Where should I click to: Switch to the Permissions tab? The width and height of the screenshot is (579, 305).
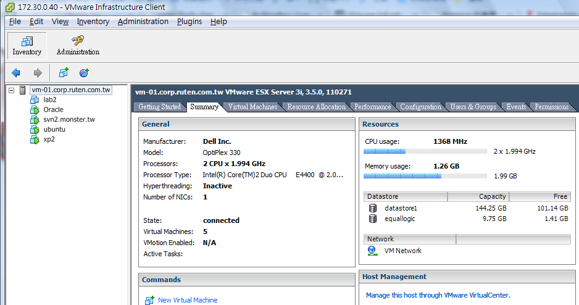coord(552,107)
